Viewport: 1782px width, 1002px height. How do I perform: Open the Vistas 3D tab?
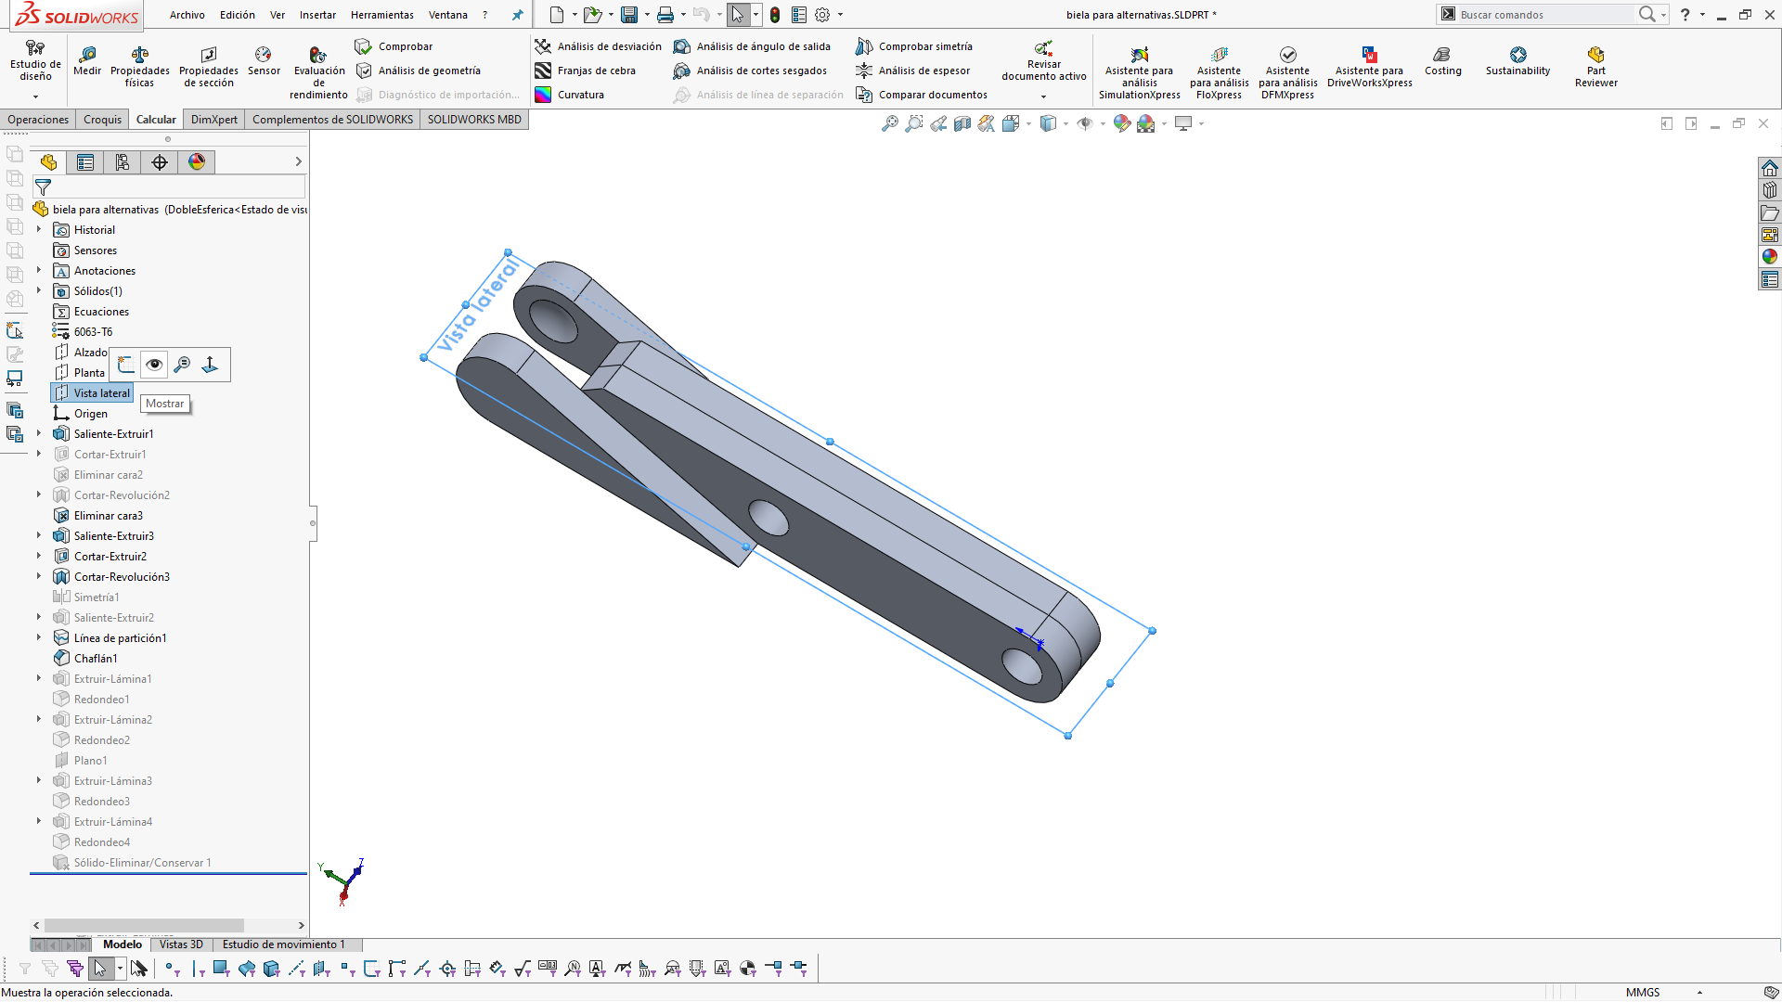181,944
